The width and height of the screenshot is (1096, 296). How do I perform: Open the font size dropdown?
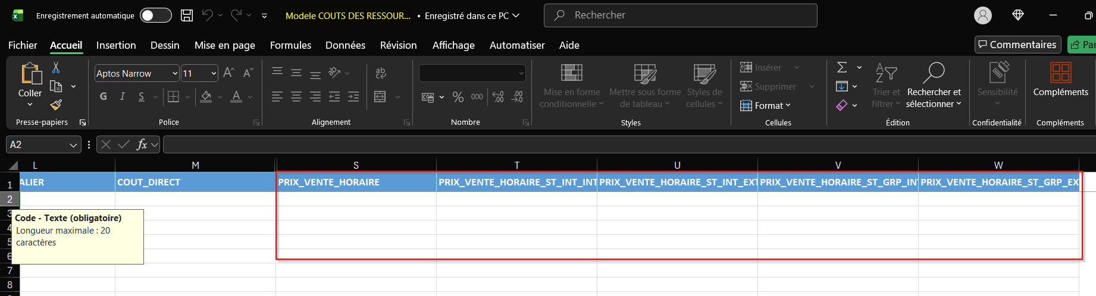tap(214, 73)
